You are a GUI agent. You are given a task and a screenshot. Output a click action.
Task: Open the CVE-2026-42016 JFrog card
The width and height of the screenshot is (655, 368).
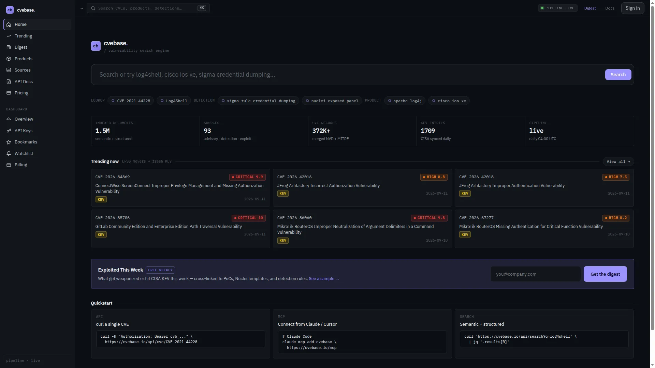362,188
